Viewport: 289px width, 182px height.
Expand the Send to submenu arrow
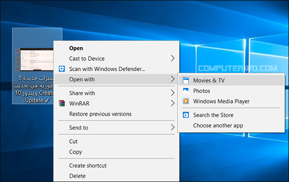tap(172, 128)
